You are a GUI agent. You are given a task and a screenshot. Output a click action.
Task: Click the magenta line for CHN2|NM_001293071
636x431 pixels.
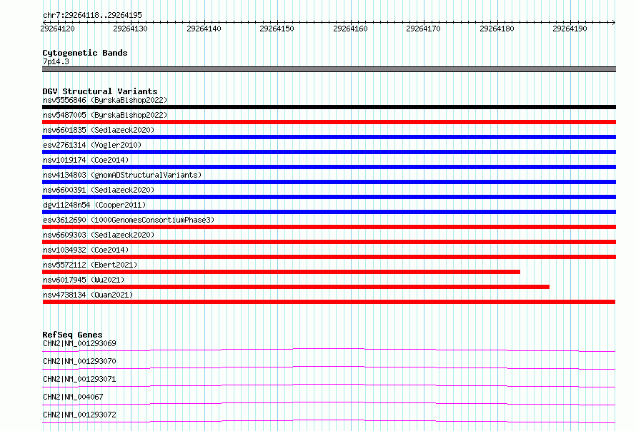click(x=329, y=385)
